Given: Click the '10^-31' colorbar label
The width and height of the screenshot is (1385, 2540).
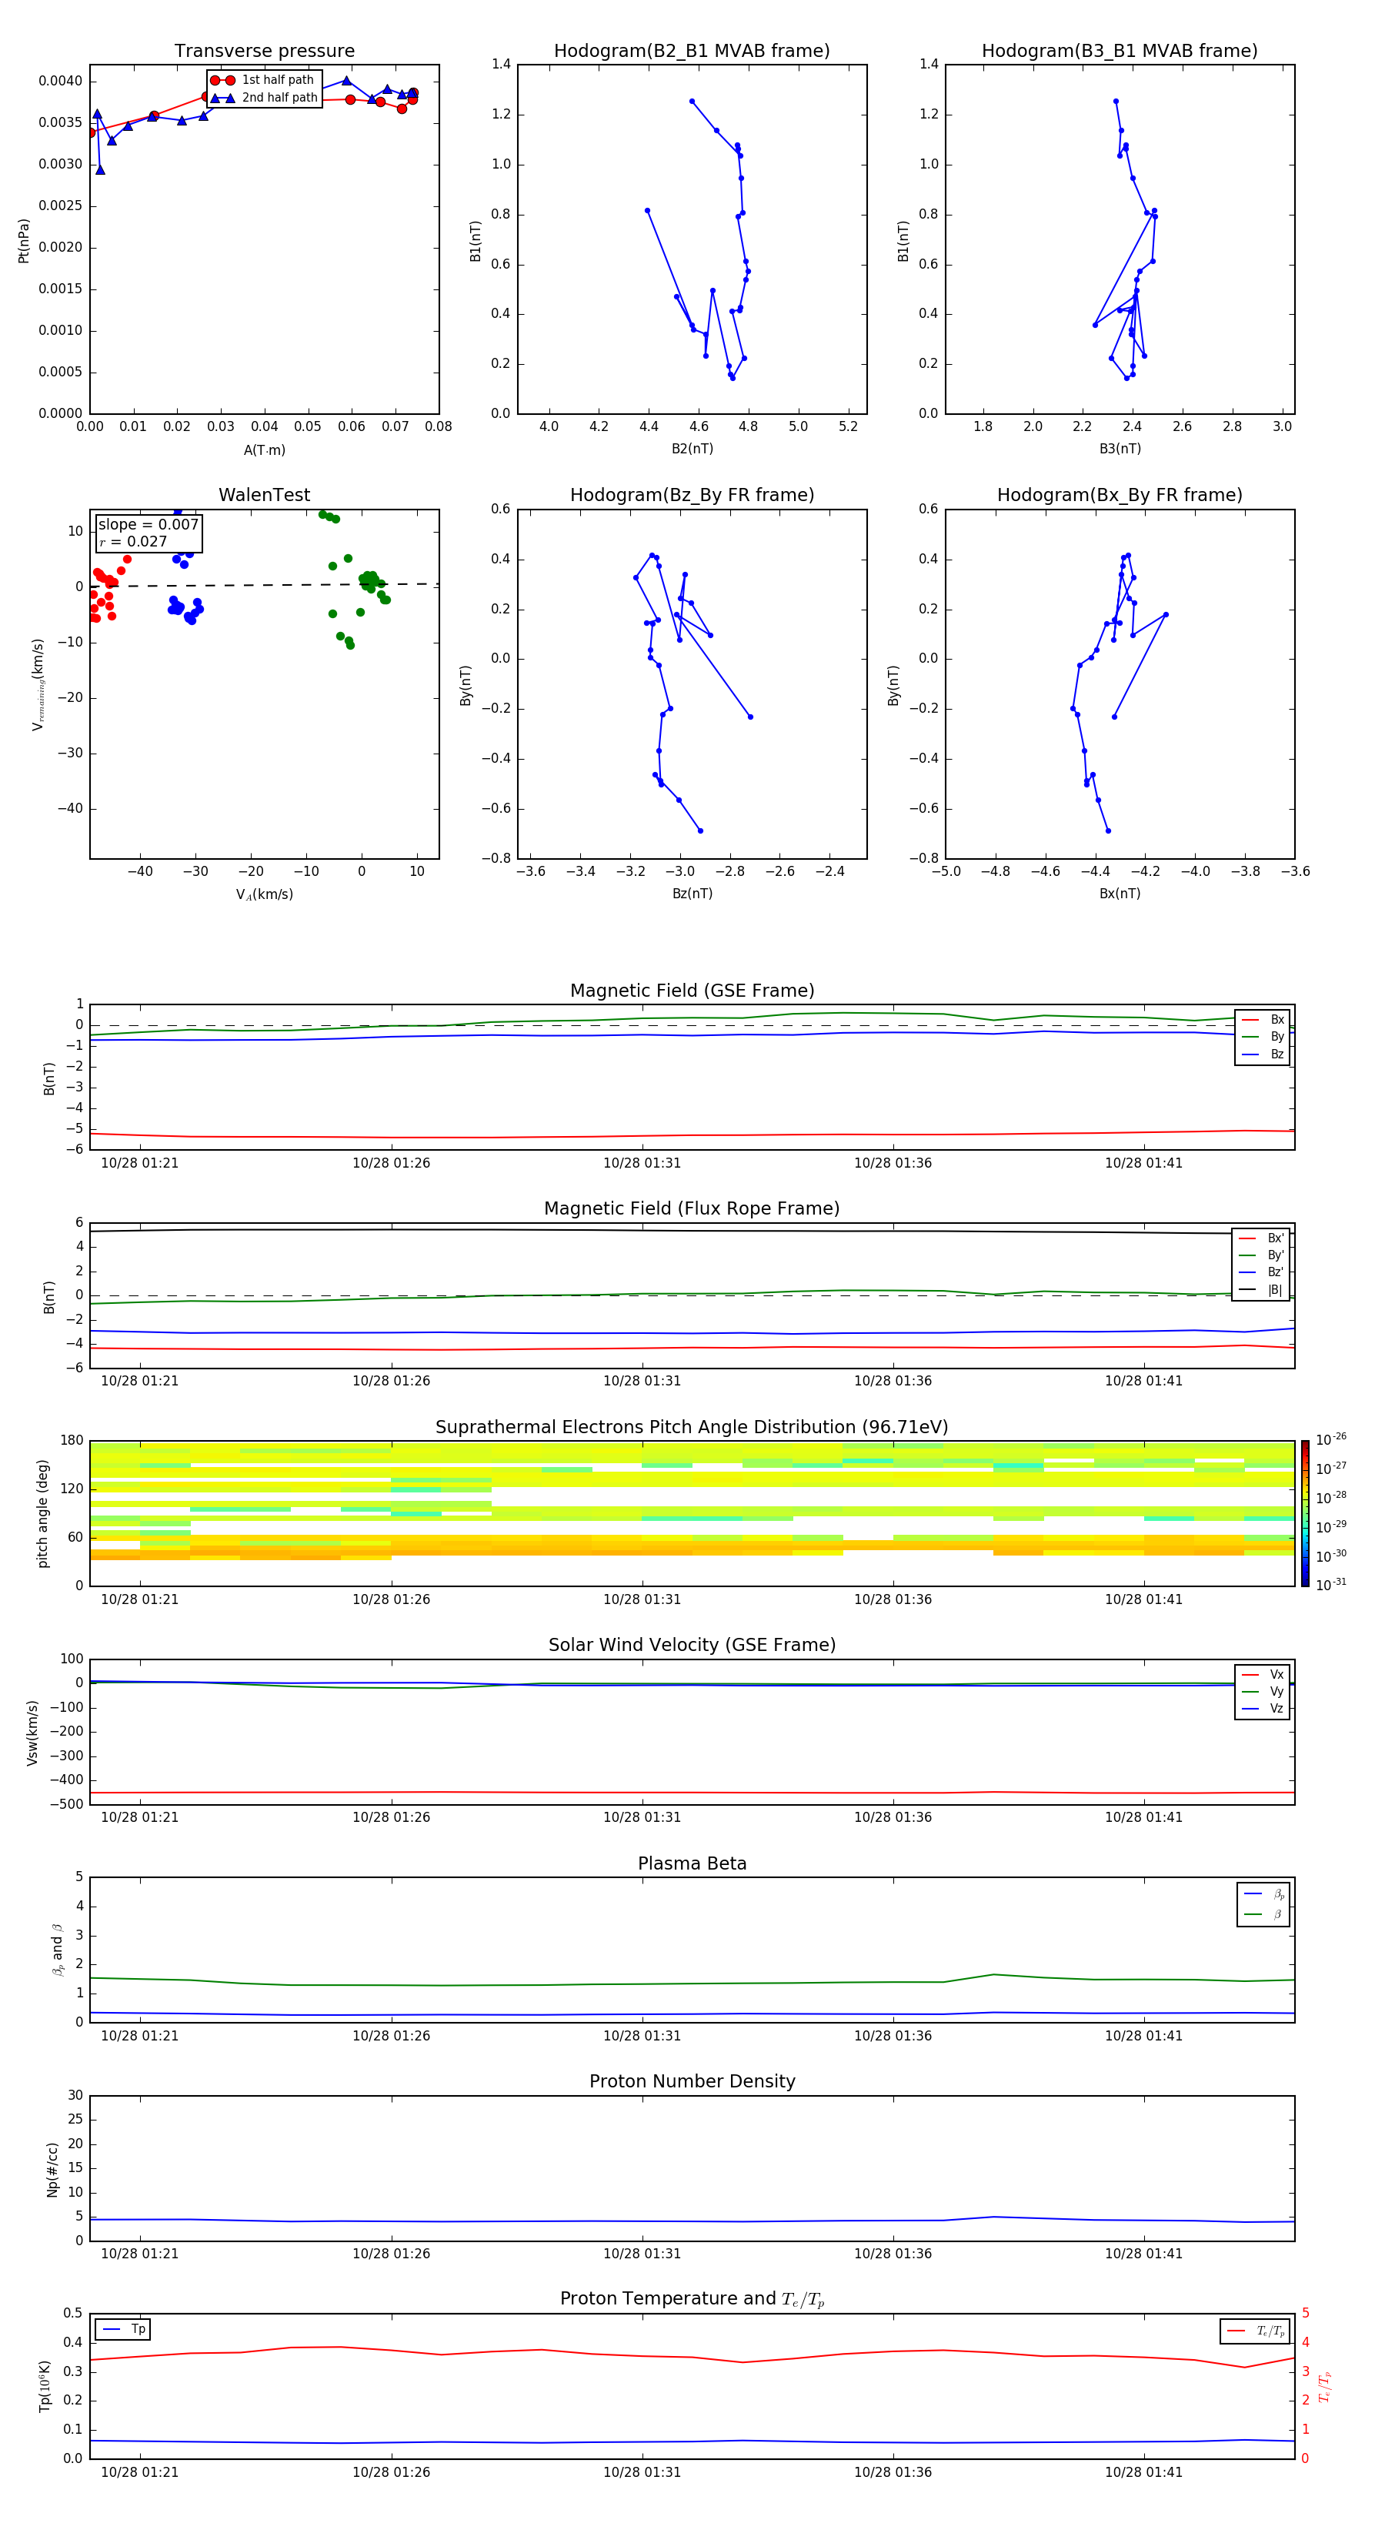Looking at the screenshot, I should tap(1331, 1585).
